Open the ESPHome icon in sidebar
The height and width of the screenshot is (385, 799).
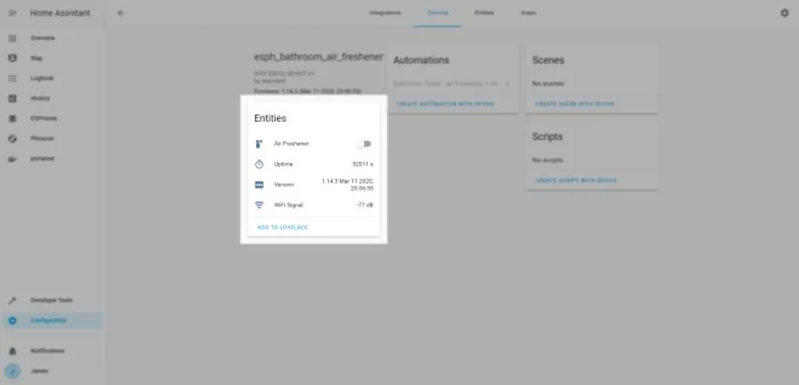tap(12, 118)
